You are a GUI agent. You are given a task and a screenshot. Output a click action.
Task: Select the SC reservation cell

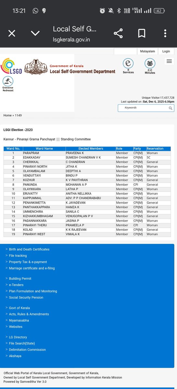coord(159,158)
